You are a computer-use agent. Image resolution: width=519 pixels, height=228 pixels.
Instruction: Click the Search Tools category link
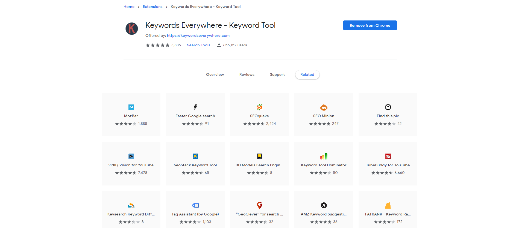199,45
